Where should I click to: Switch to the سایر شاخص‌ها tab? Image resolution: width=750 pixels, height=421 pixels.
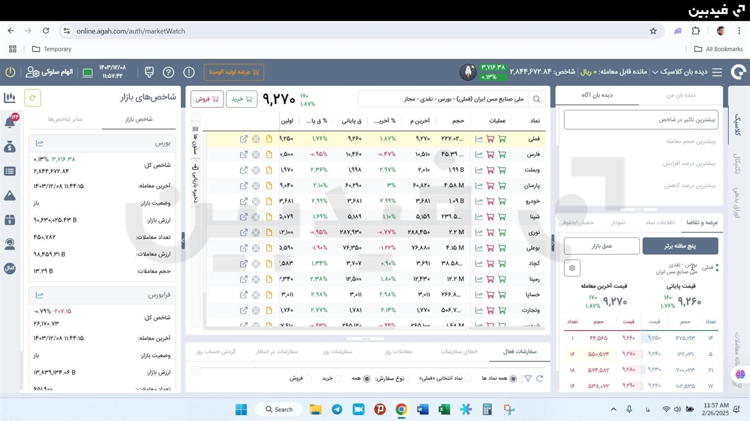[x=65, y=119]
